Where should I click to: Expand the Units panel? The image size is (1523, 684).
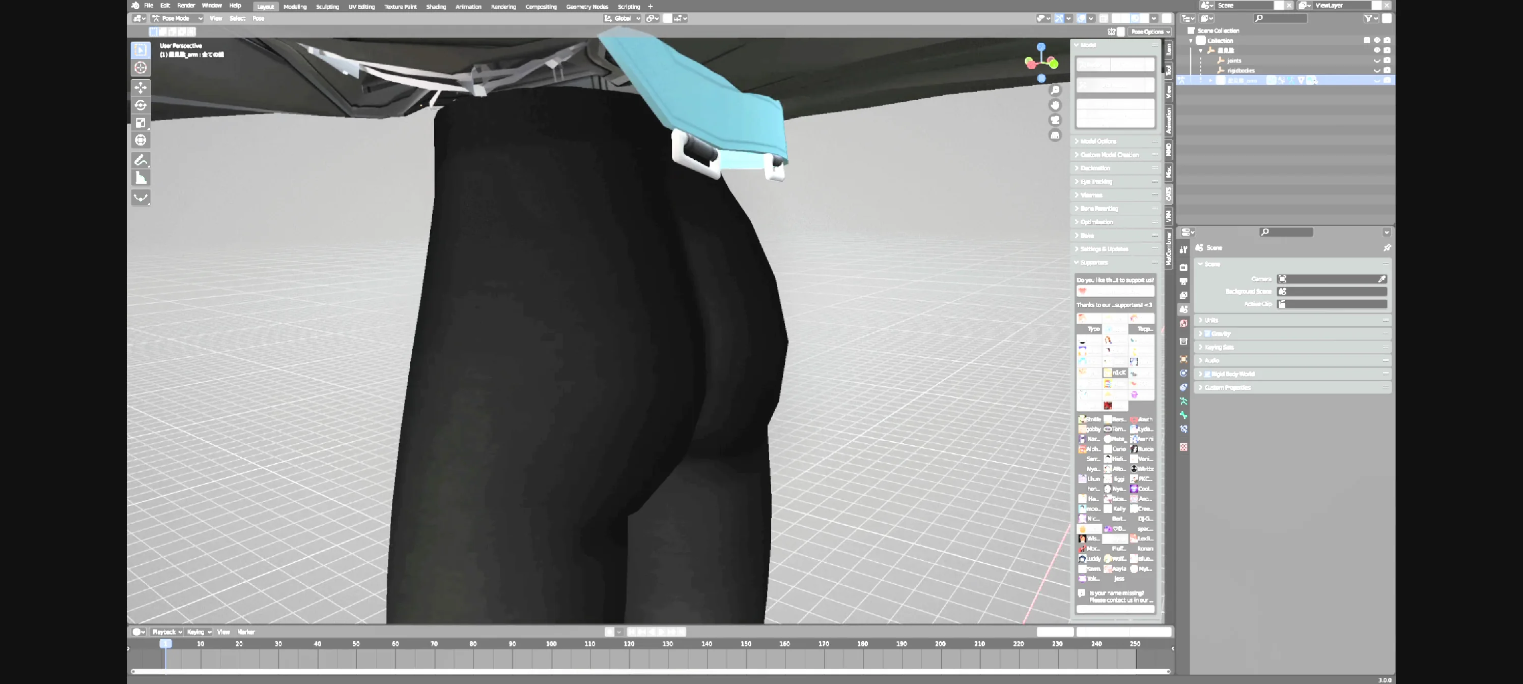pyautogui.click(x=1292, y=320)
